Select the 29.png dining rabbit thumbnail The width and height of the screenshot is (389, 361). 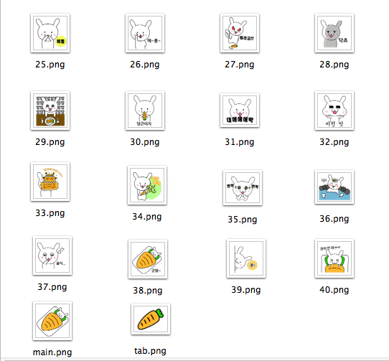(50, 111)
